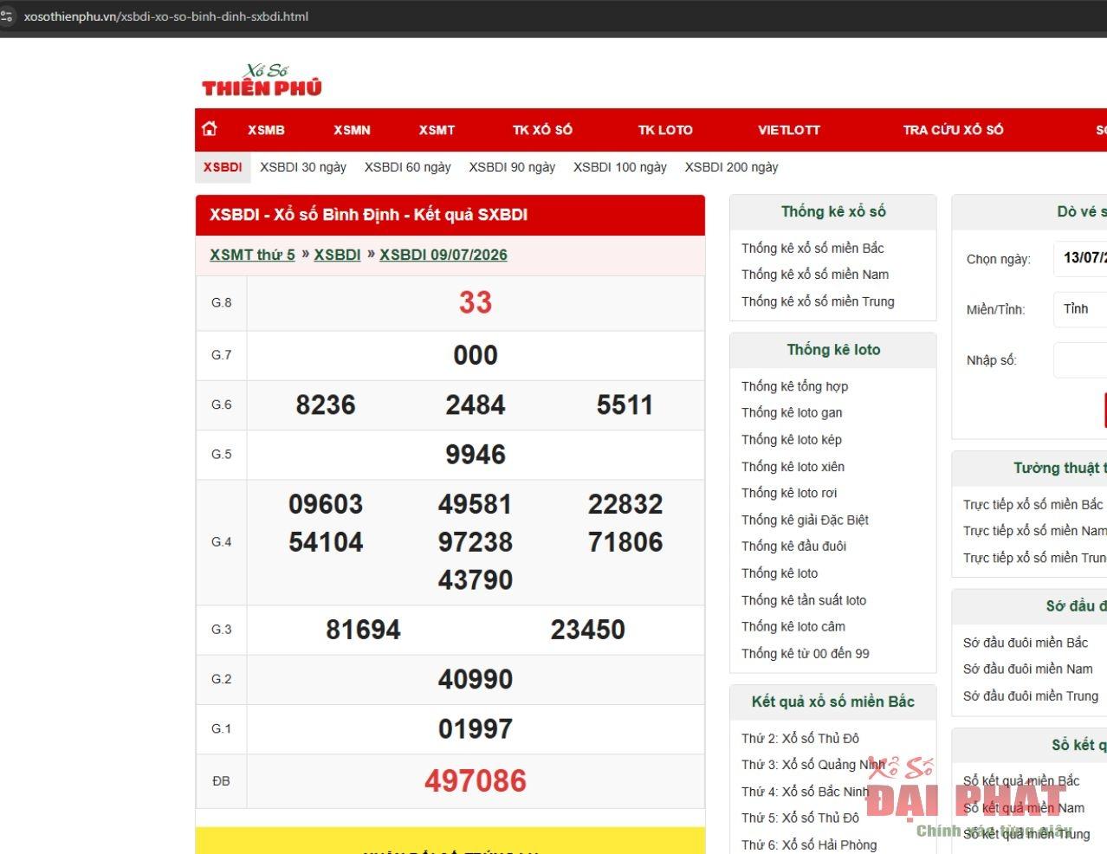Open Sớ đầu đuôi miền Trung link

(1031, 695)
